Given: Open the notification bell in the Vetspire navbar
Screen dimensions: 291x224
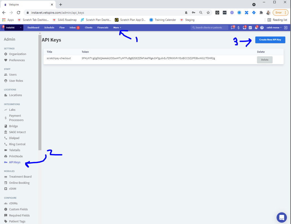Looking at the screenshot, I should coord(257,27).
